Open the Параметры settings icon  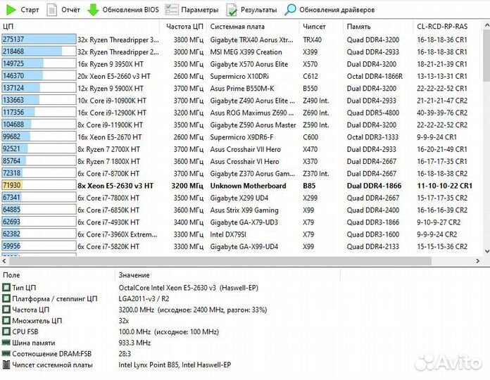pyautogui.click(x=172, y=10)
